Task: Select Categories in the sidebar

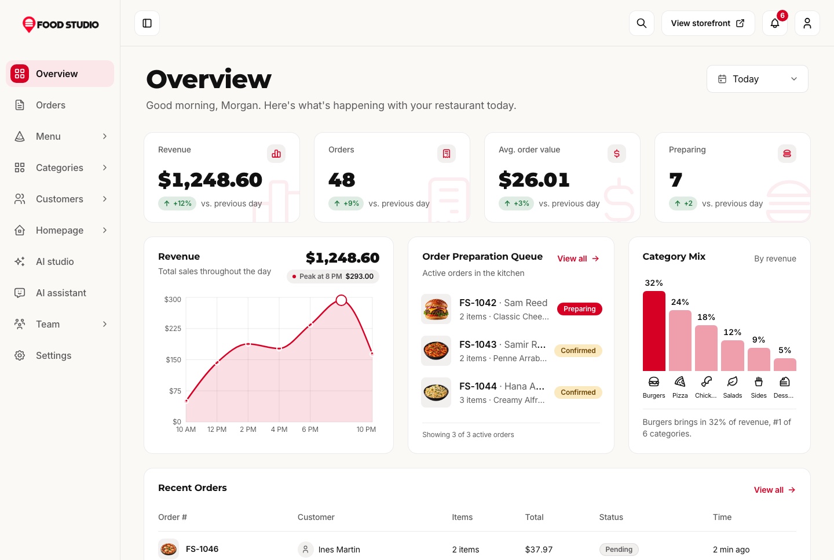Action: (60, 168)
